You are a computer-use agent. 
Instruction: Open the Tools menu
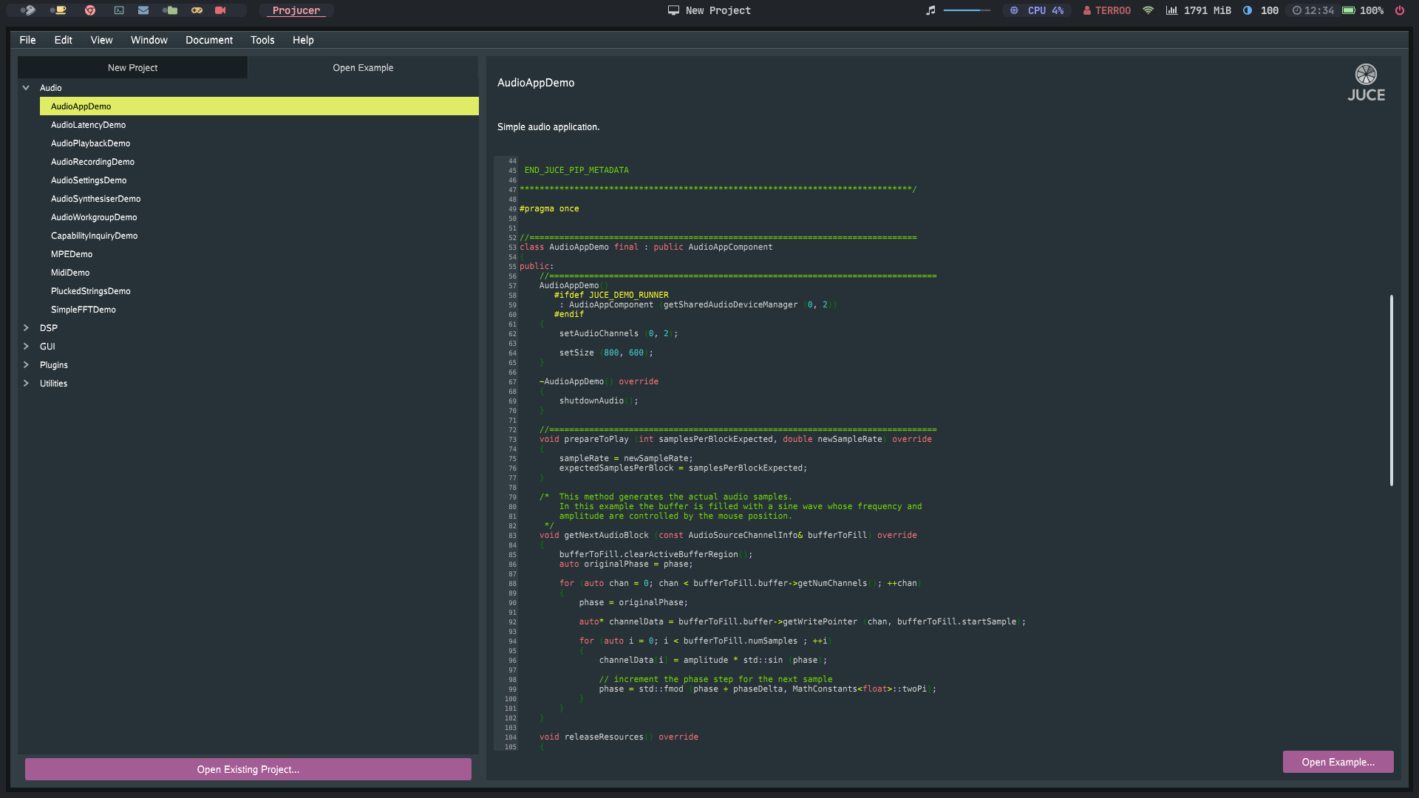click(x=262, y=40)
